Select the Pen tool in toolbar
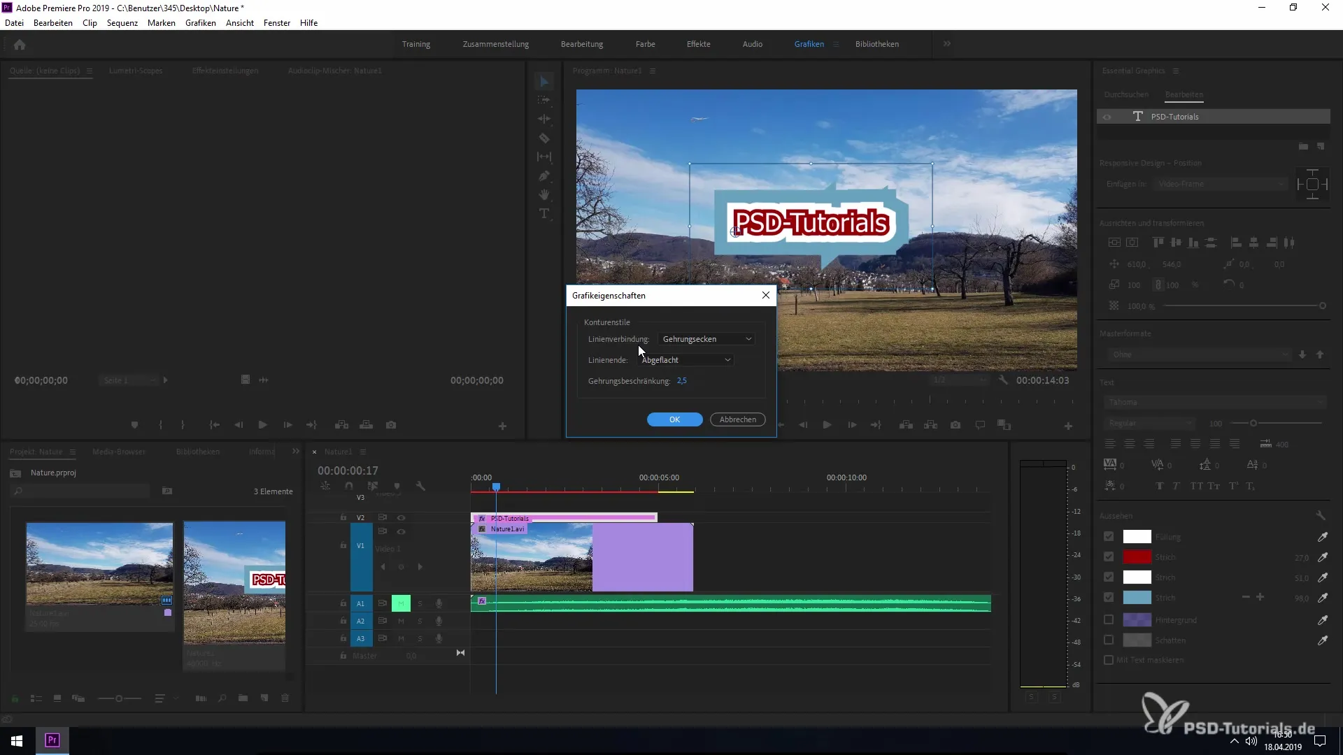This screenshot has height=755, width=1343. 544,176
